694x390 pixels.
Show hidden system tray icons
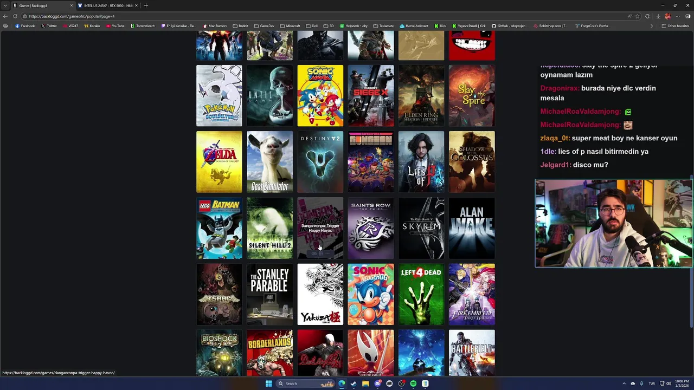click(624, 383)
